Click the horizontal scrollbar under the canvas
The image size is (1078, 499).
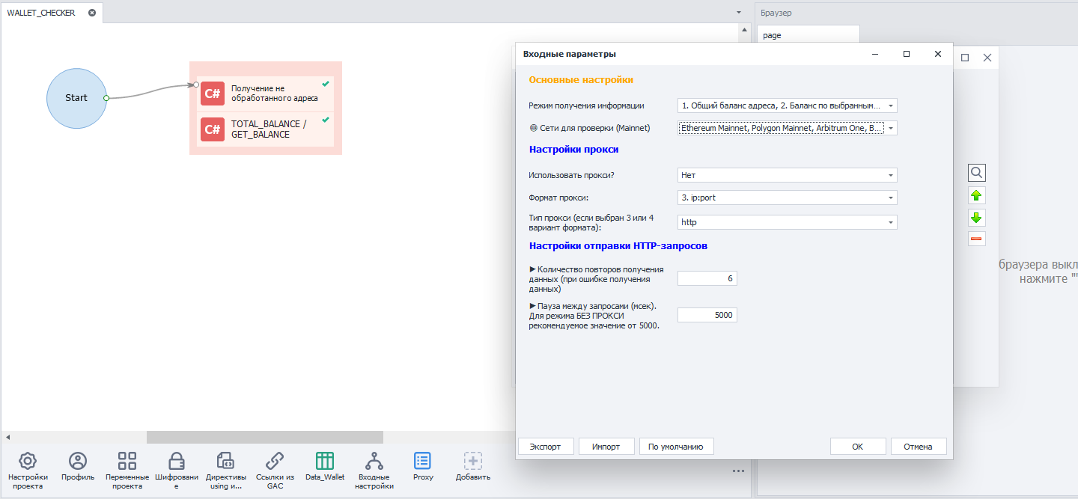(264, 437)
